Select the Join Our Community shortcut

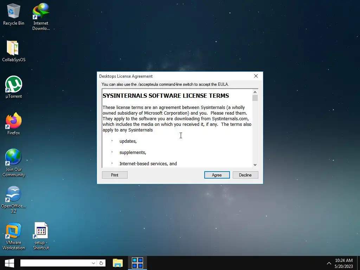click(14, 163)
